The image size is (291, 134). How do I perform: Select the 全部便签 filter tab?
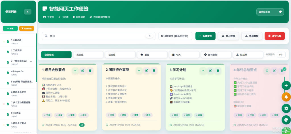point(56,55)
